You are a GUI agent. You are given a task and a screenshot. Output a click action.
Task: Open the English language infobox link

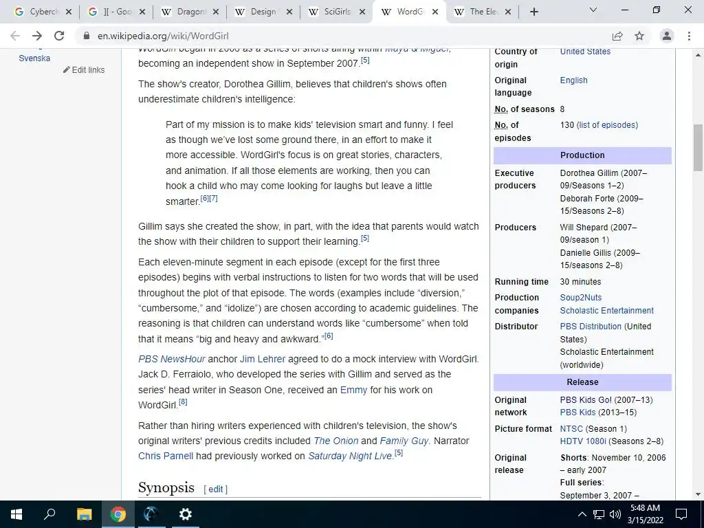tap(573, 80)
